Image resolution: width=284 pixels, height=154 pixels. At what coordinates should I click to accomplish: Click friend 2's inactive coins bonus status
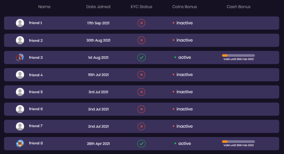(182, 40)
